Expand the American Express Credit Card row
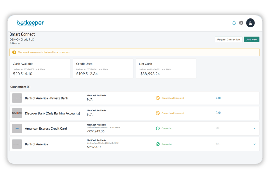The height and width of the screenshot is (179, 270). (x=255, y=129)
